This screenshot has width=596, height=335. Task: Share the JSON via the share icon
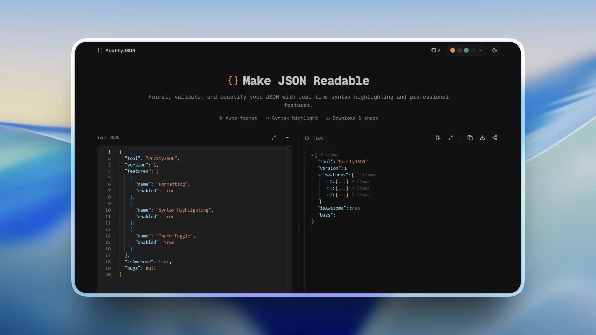click(x=495, y=137)
